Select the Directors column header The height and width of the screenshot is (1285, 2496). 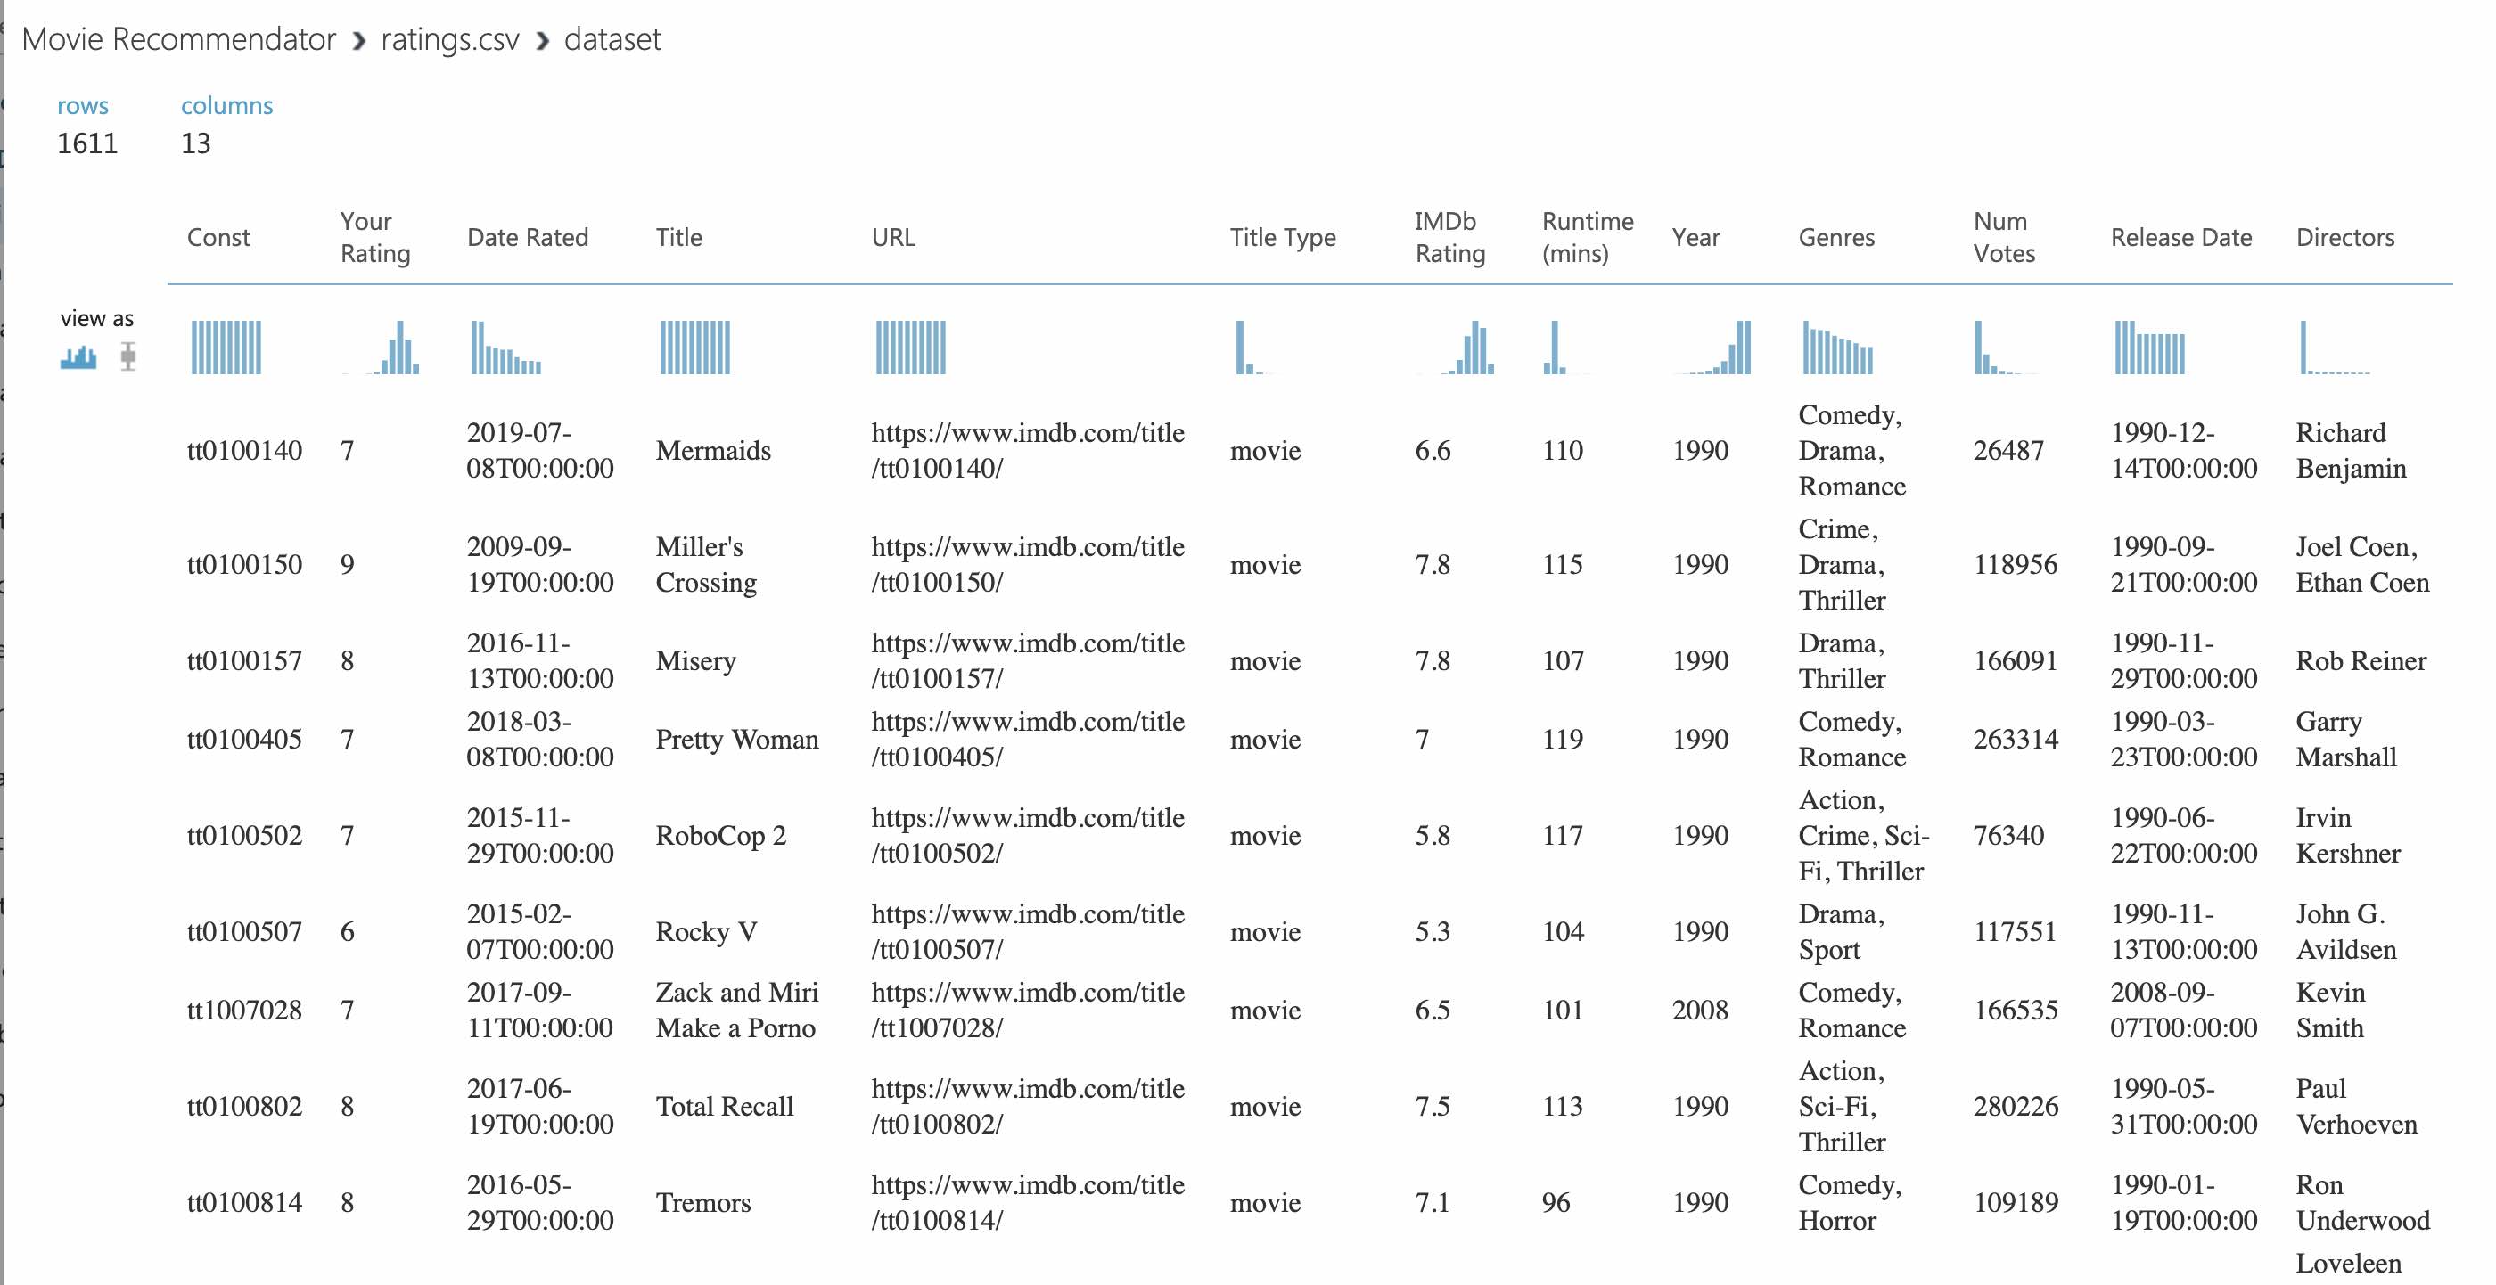tap(2344, 237)
